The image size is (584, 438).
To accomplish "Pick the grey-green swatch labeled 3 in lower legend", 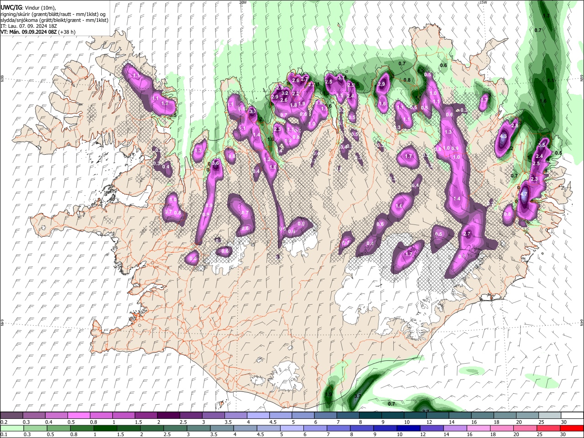I will [x=199, y=428].
